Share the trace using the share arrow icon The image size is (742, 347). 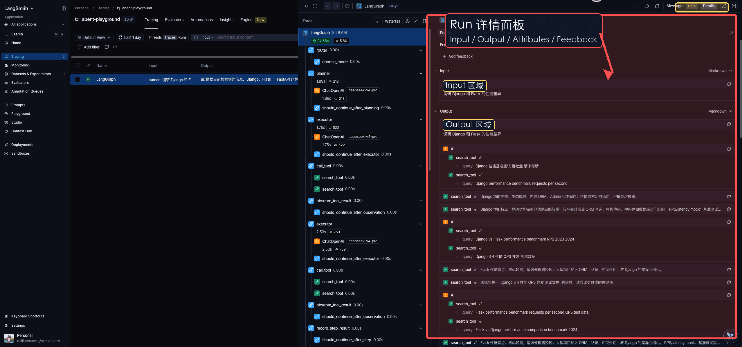click(x=647, y=6)
